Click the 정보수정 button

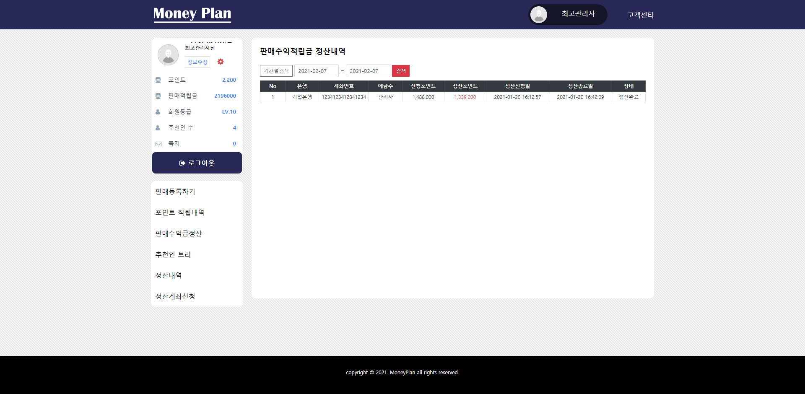pos(197,62)
